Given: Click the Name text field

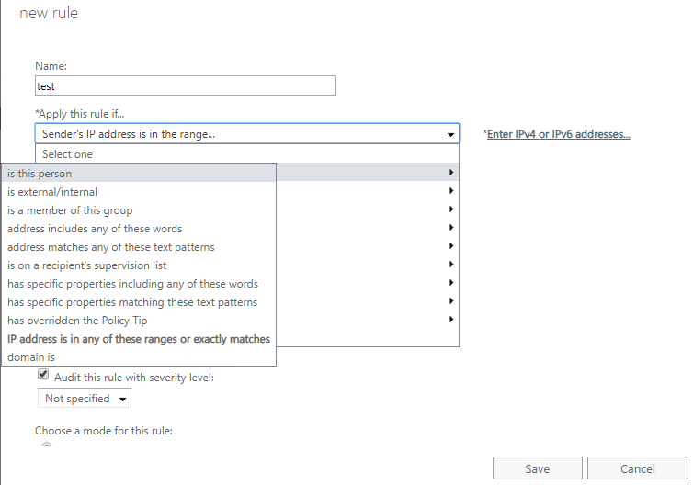Looking at the screenshot, I should pos(184,85).
